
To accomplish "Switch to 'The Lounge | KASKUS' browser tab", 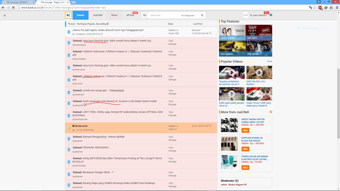I will point(18,2).
